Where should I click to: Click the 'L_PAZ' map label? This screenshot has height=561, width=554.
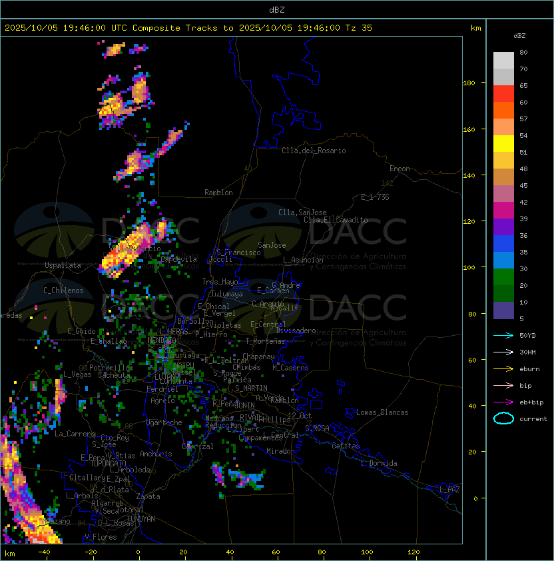449,489
